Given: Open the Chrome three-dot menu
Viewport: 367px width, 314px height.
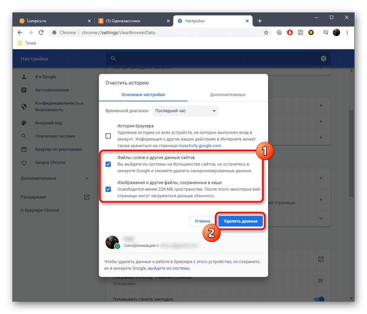Looking at the screenshot, I should tap(347, 32).
